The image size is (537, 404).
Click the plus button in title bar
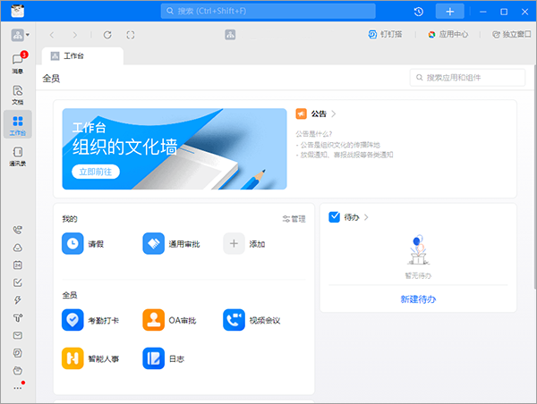pyautogui.click(x=449, y=12)
